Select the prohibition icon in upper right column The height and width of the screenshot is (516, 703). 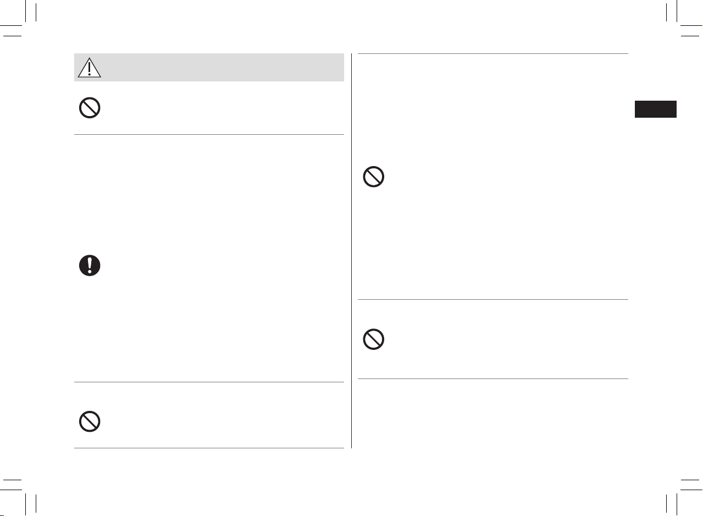(x=373, y=177)
